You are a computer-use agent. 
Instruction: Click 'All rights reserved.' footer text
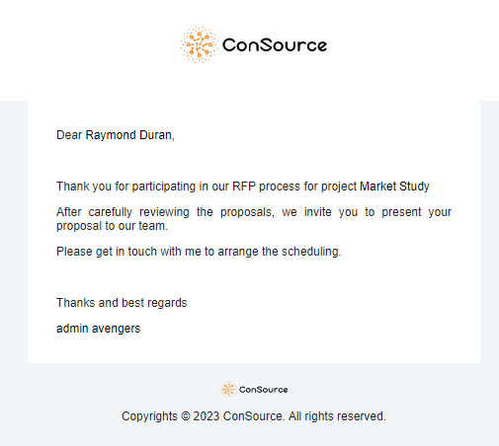coord(337,416)
